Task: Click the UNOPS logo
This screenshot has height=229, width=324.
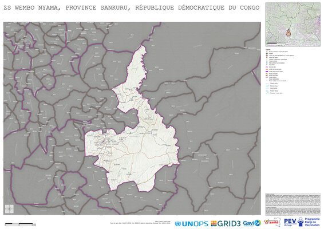Action: 191,224
